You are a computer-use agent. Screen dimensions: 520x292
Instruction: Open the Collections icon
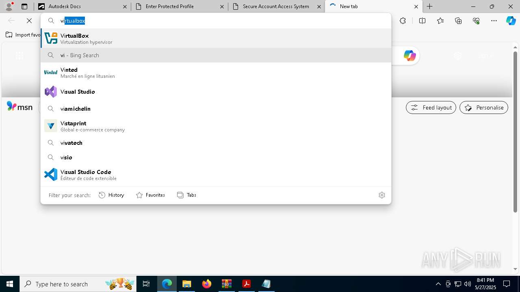tap(458, 21)
